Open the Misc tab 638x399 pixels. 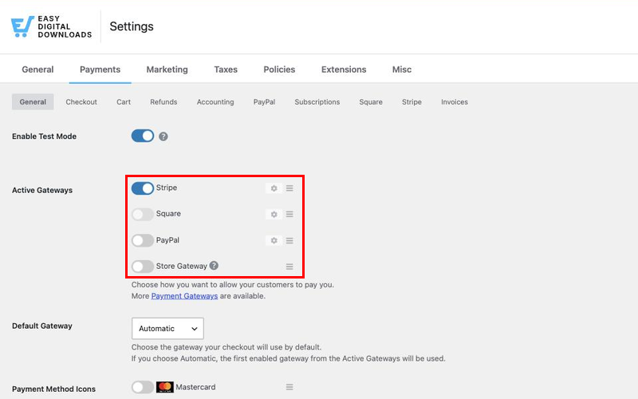coord(402,69)
